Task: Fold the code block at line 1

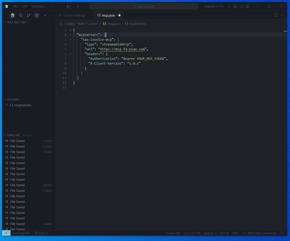Action: point(70,30)
